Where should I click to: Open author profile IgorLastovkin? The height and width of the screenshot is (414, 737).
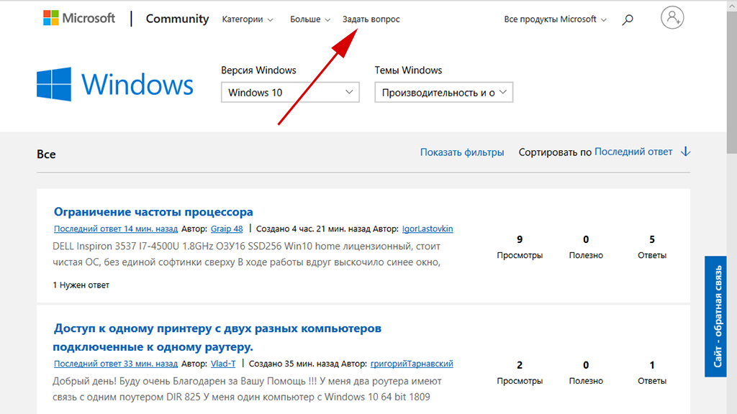click(x=428, y=229)
